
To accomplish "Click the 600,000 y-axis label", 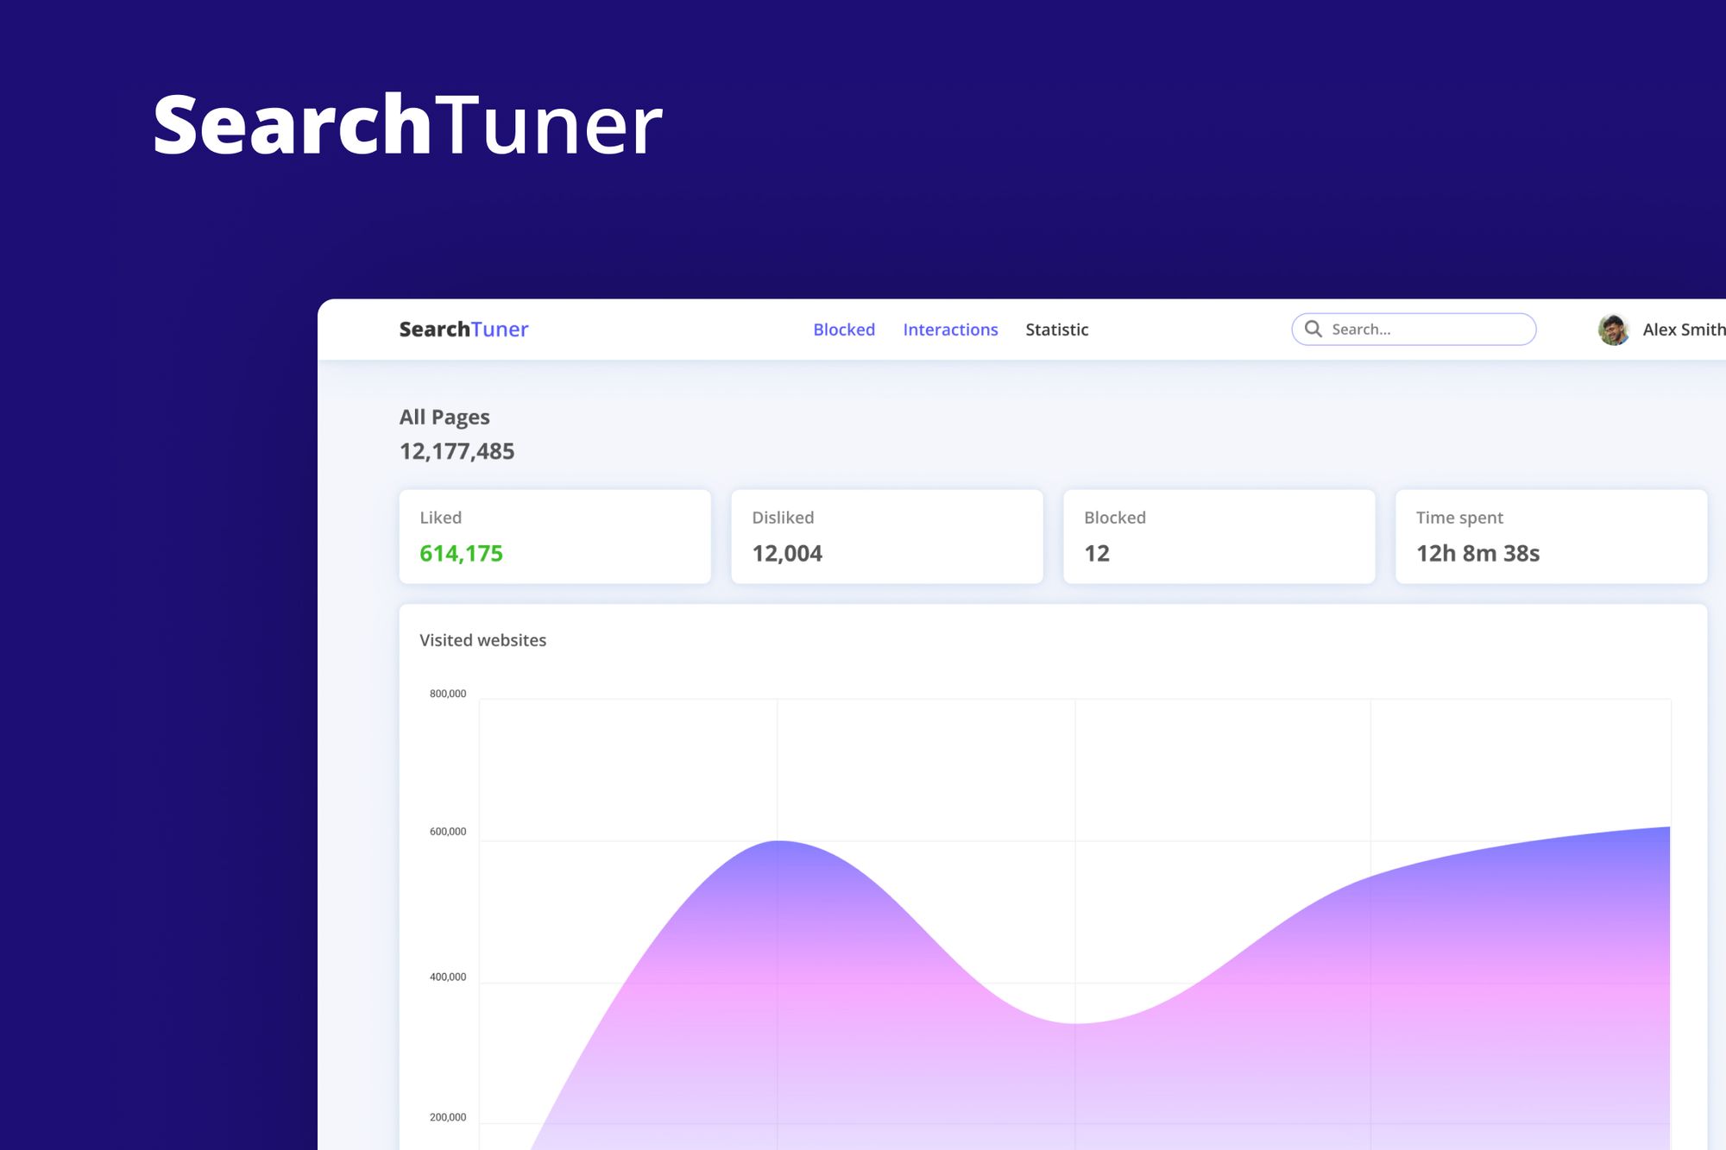I will 448,832.
